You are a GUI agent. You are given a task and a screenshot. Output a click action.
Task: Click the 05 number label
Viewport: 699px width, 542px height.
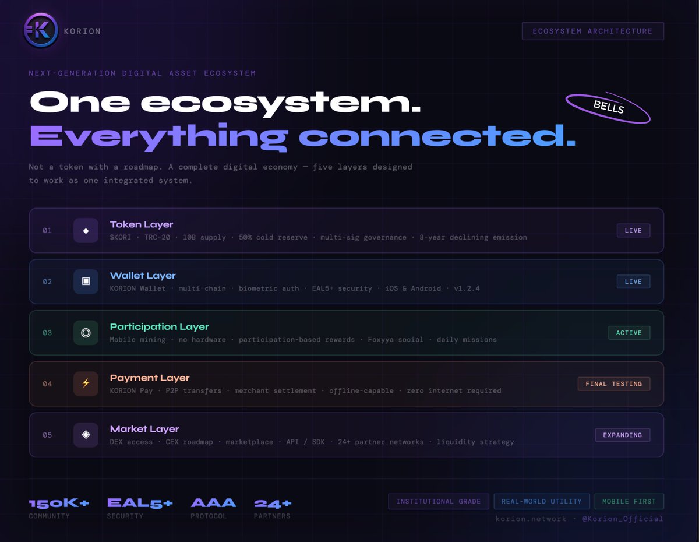click(47, 435)
